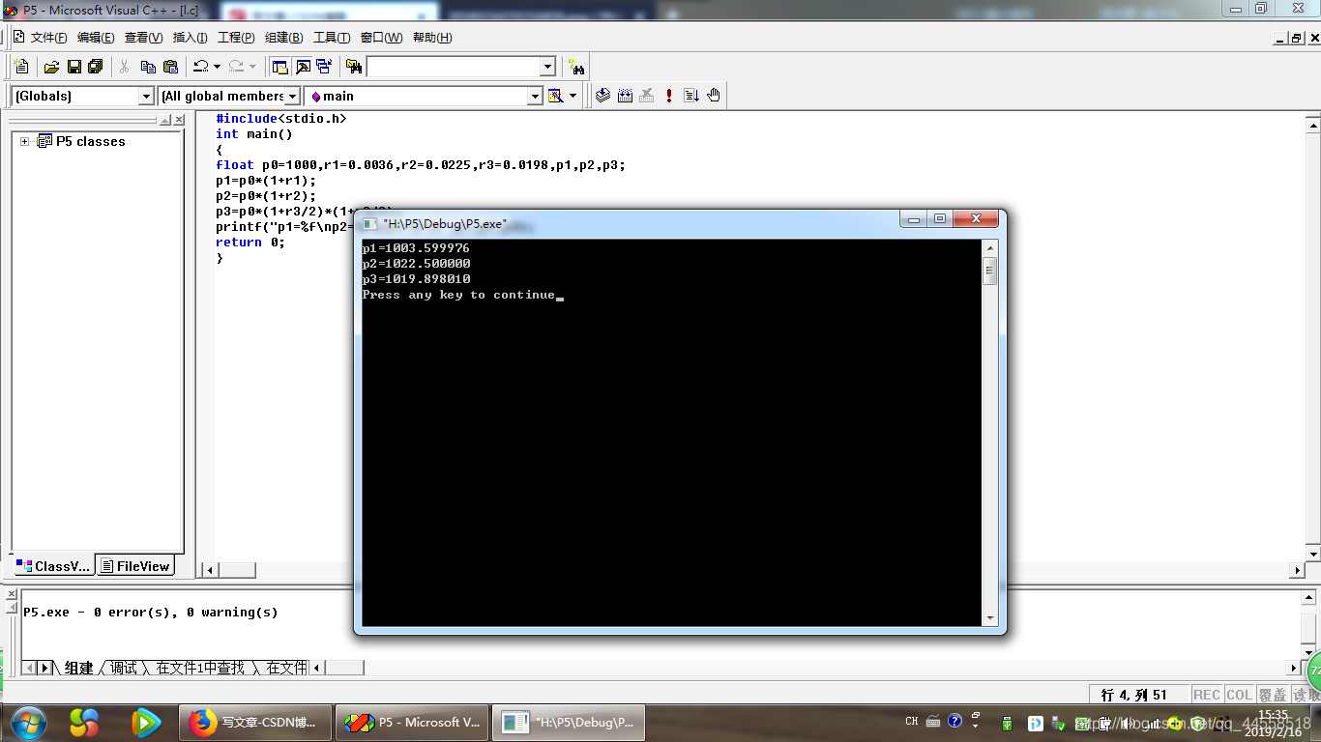The width and height of the screenshot is (1321, 742).
Task: Click the Redo arrow icon
Action: click(236, 67)
